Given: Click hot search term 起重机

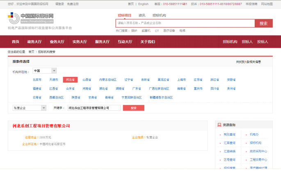Looking at the screenshot, I should click(x=146, y=31).
